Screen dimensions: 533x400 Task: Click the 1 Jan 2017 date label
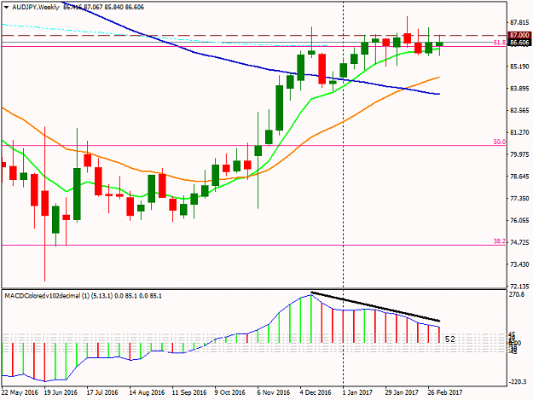pyautogui.click(x=357, y=392)
